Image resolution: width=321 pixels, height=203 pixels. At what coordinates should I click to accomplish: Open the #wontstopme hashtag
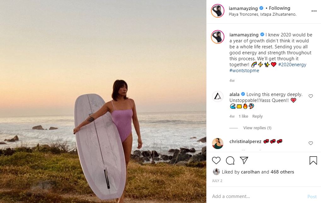click(x=244, y=71)
